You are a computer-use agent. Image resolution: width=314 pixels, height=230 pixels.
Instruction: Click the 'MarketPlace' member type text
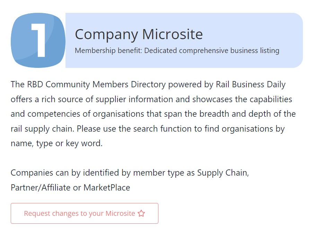click(107, 188)
